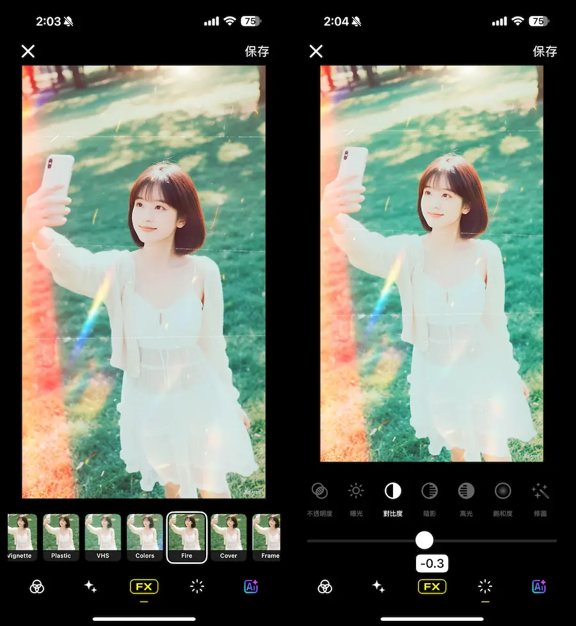Select the 陰影 shadows adjustment icon

click(429, 492)
